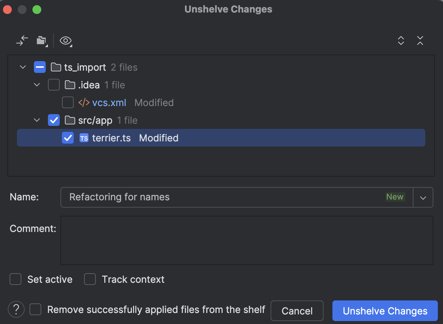Enable the Track context option
Viewport: 443px width, 324px height.
[x=90, y=279]
